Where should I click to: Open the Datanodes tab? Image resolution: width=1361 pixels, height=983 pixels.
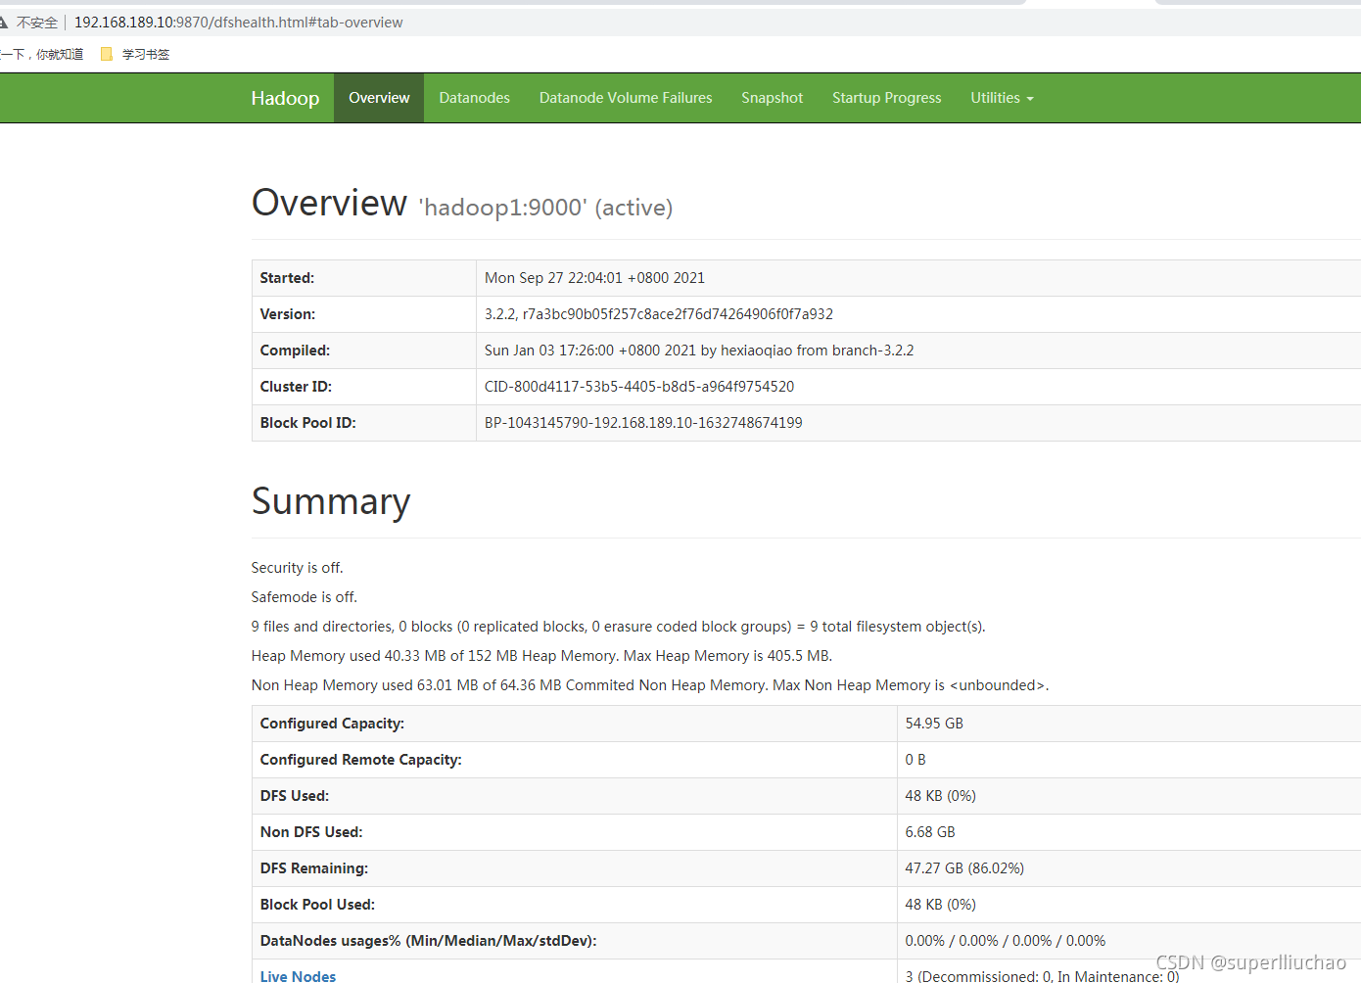coord(475,98)
